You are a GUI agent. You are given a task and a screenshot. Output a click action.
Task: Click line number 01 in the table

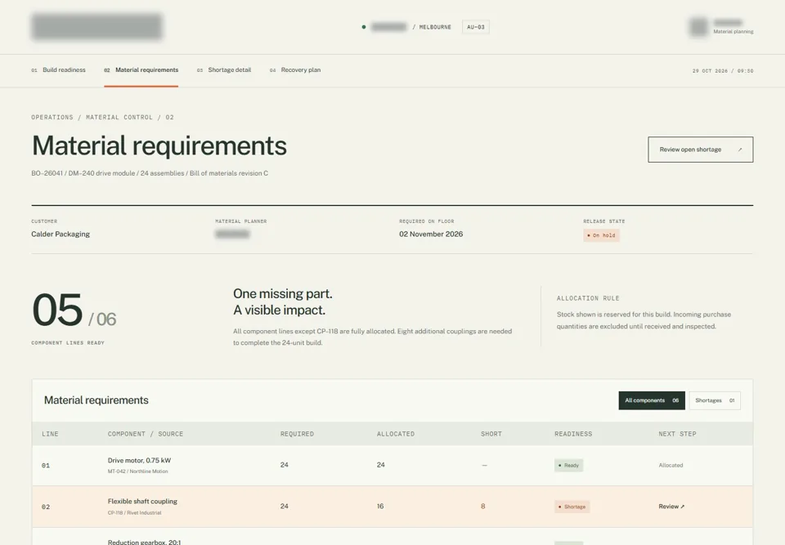point(46,466)
